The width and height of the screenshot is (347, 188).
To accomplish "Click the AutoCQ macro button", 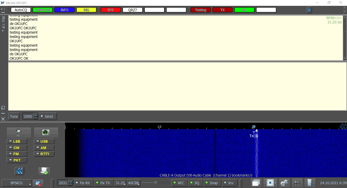I will tap(21, 10).
